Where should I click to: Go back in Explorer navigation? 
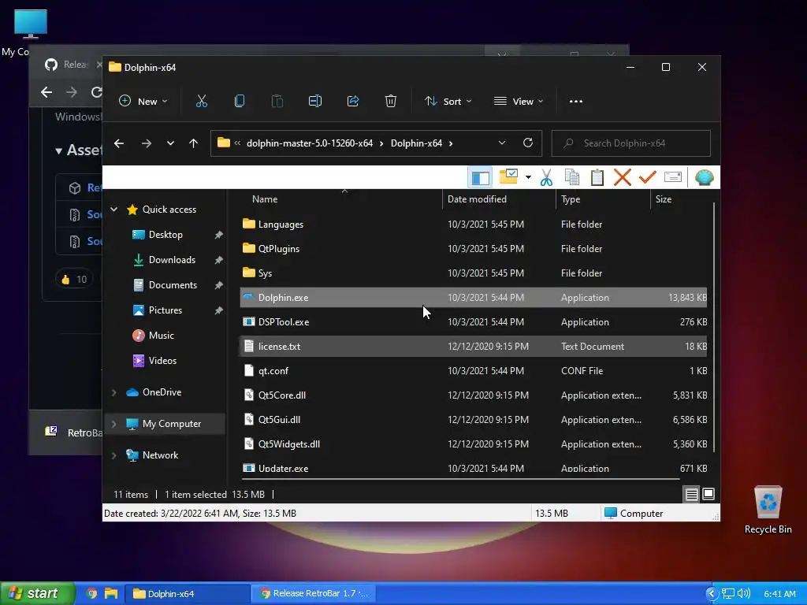(119, 143)
